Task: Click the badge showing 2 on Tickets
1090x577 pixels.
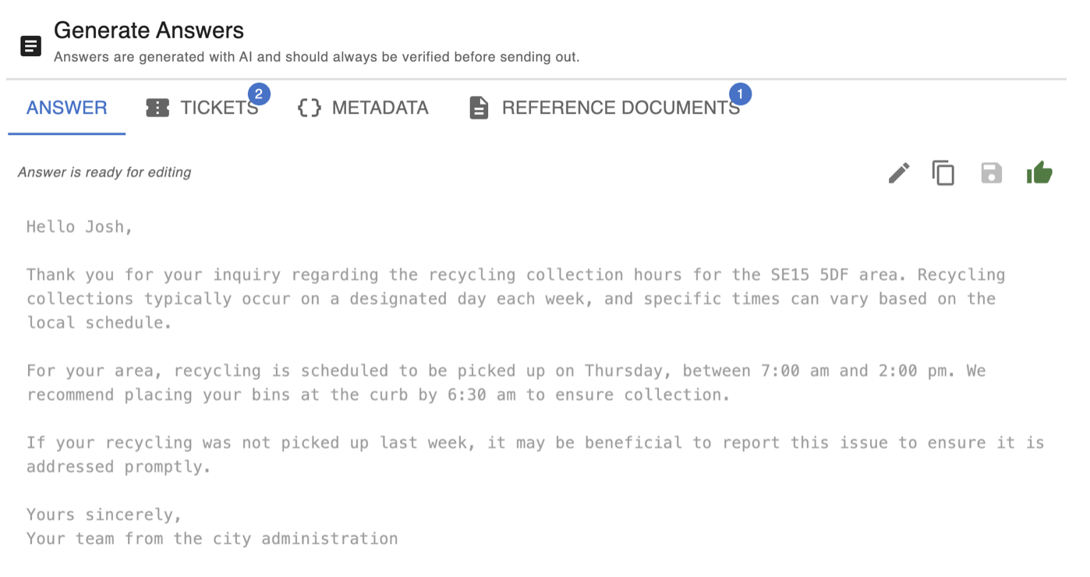Action: tap(259, 95)
